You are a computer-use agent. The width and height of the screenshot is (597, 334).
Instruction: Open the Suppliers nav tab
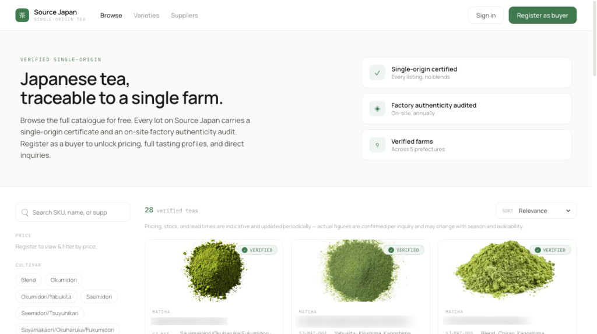point(184,16)
